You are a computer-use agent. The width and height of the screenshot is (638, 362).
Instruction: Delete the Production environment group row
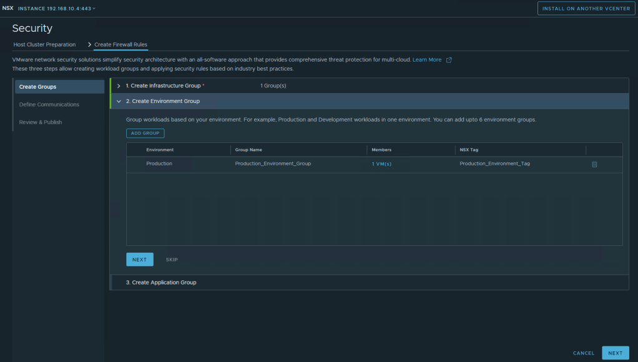[x=594, y=164]
